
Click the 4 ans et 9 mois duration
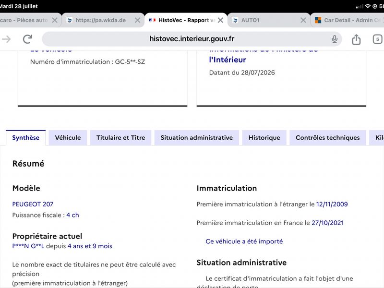click(90, 246)
